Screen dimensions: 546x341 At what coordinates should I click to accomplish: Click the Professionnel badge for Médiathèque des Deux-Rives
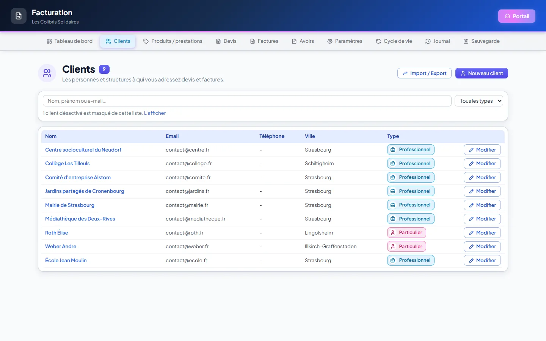click(411, 219)
